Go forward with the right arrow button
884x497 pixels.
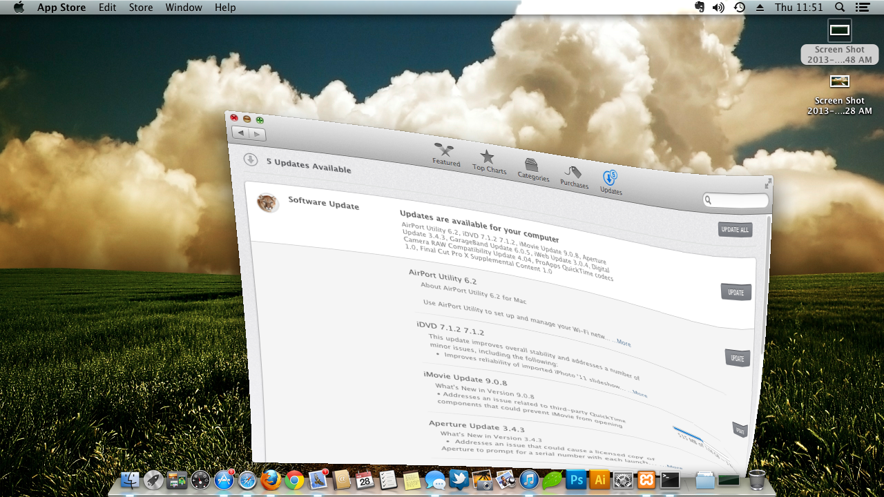pos(257,135)
